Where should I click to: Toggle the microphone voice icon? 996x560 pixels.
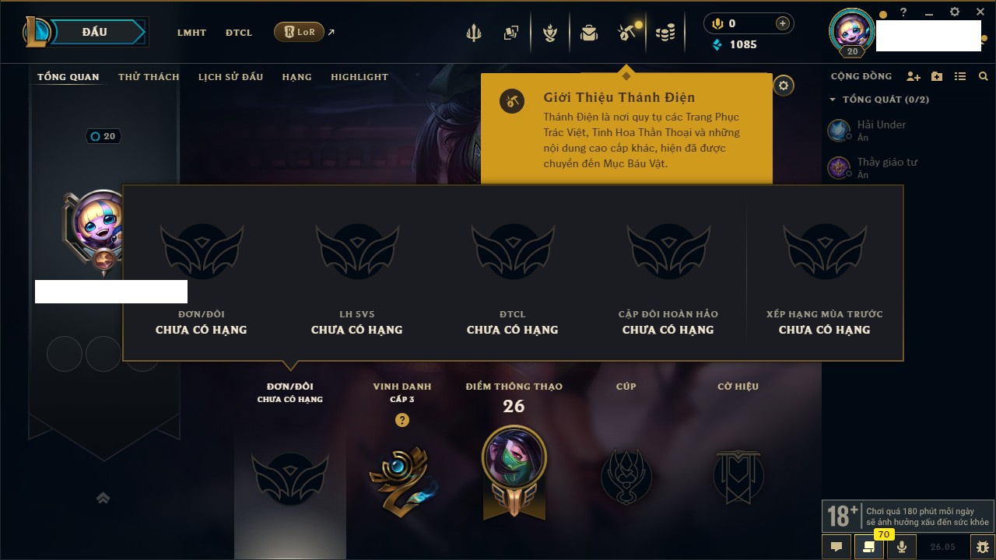(x=902, y=547)
